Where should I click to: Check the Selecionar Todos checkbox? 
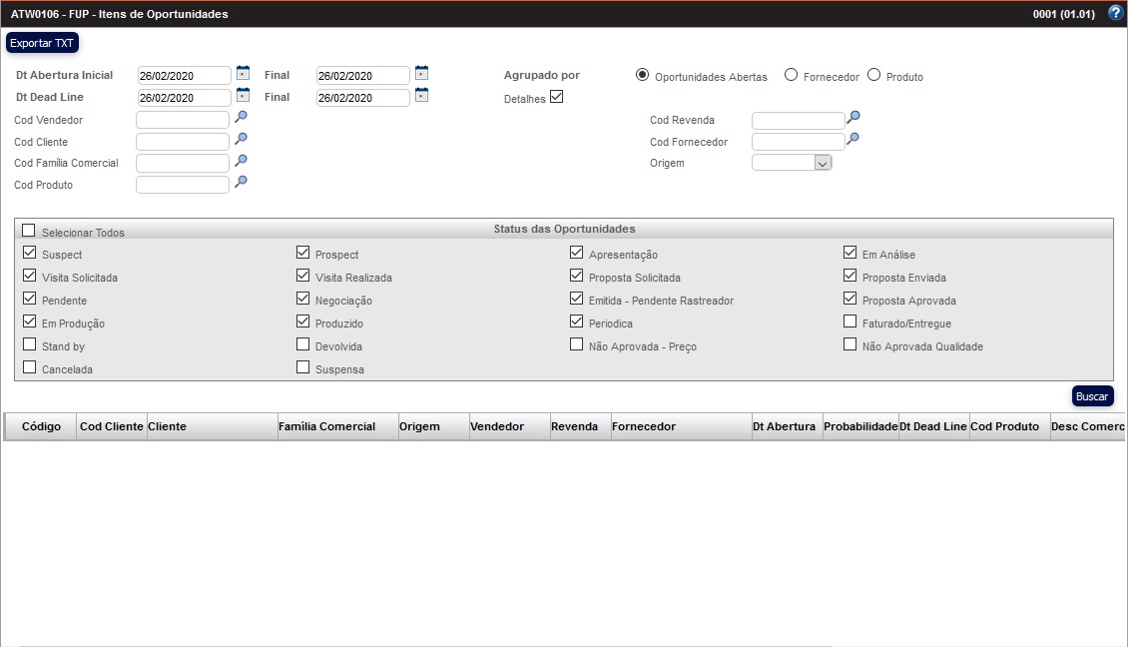29,231
